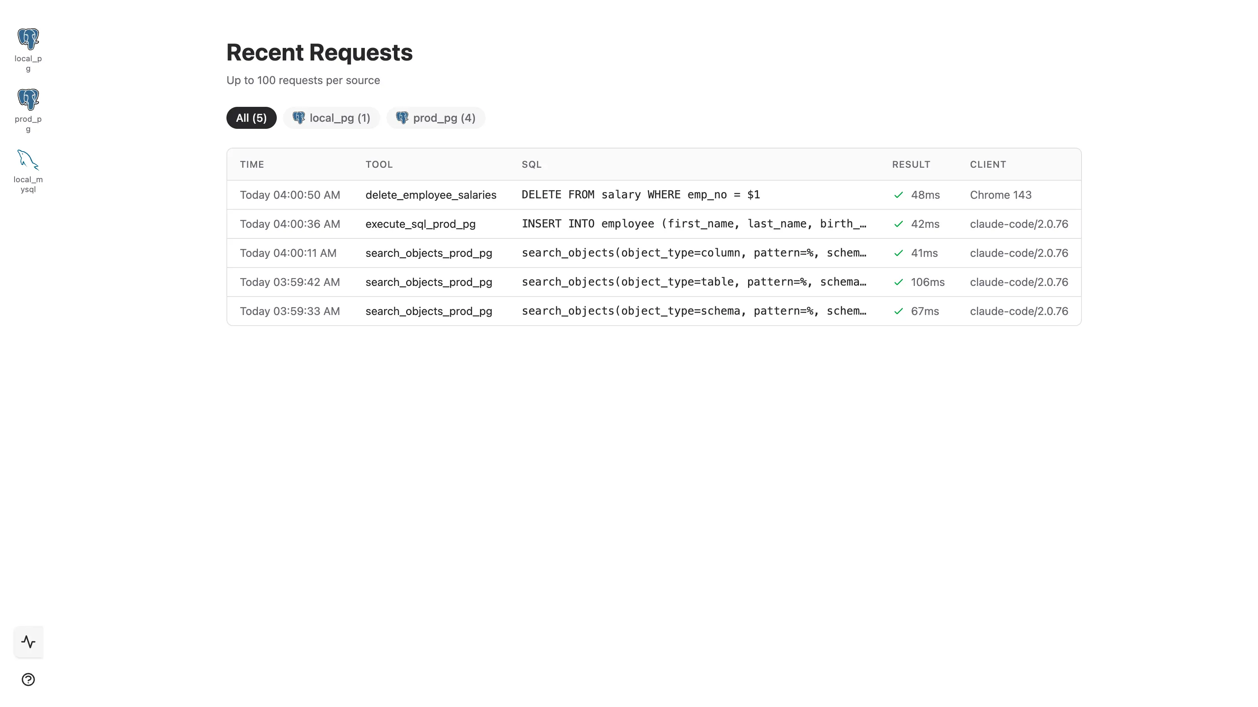Open the help question mark icon

(x=28, y=680)
